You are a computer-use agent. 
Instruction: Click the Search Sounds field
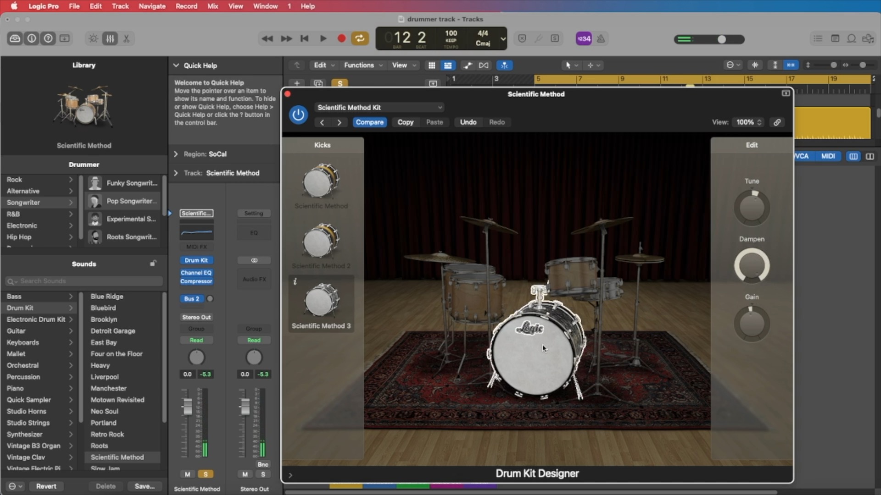pyautogui.click(x=84, y=281)
